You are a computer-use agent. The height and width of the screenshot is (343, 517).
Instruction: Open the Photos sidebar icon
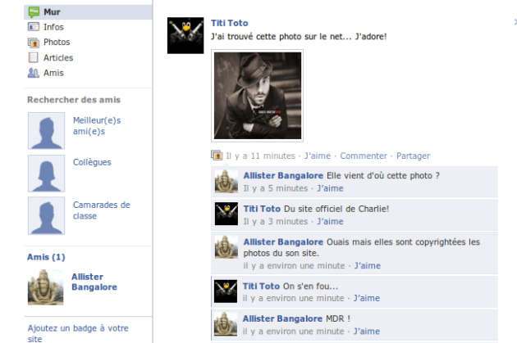pos(34,43)
